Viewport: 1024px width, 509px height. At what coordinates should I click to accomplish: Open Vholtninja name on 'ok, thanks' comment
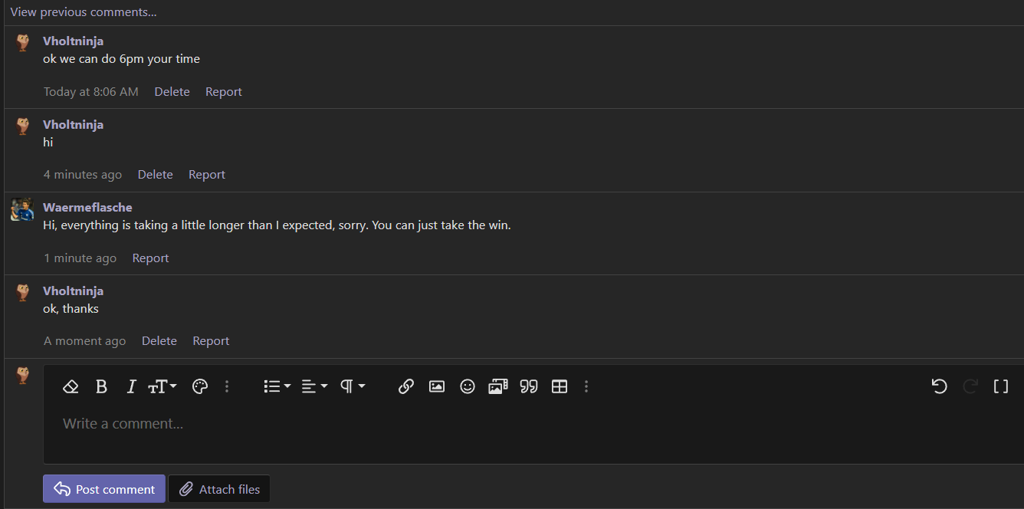point(73,291)
